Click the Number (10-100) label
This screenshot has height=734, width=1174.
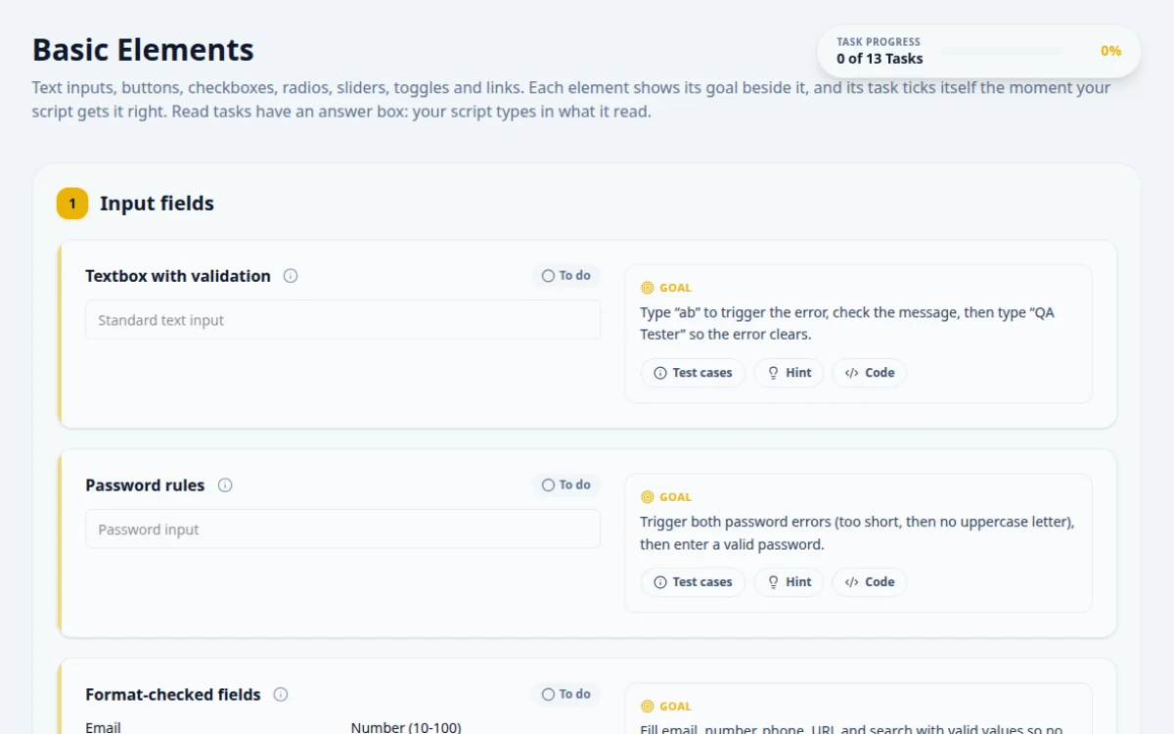(x=406, y=727)
